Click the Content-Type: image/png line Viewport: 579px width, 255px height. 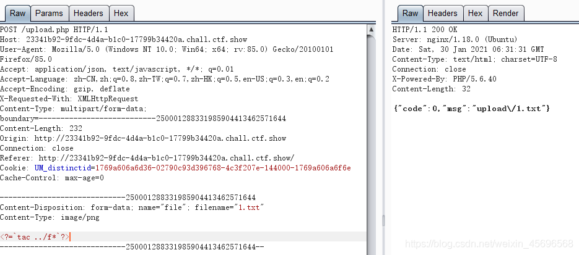click(x=50, y=217)
